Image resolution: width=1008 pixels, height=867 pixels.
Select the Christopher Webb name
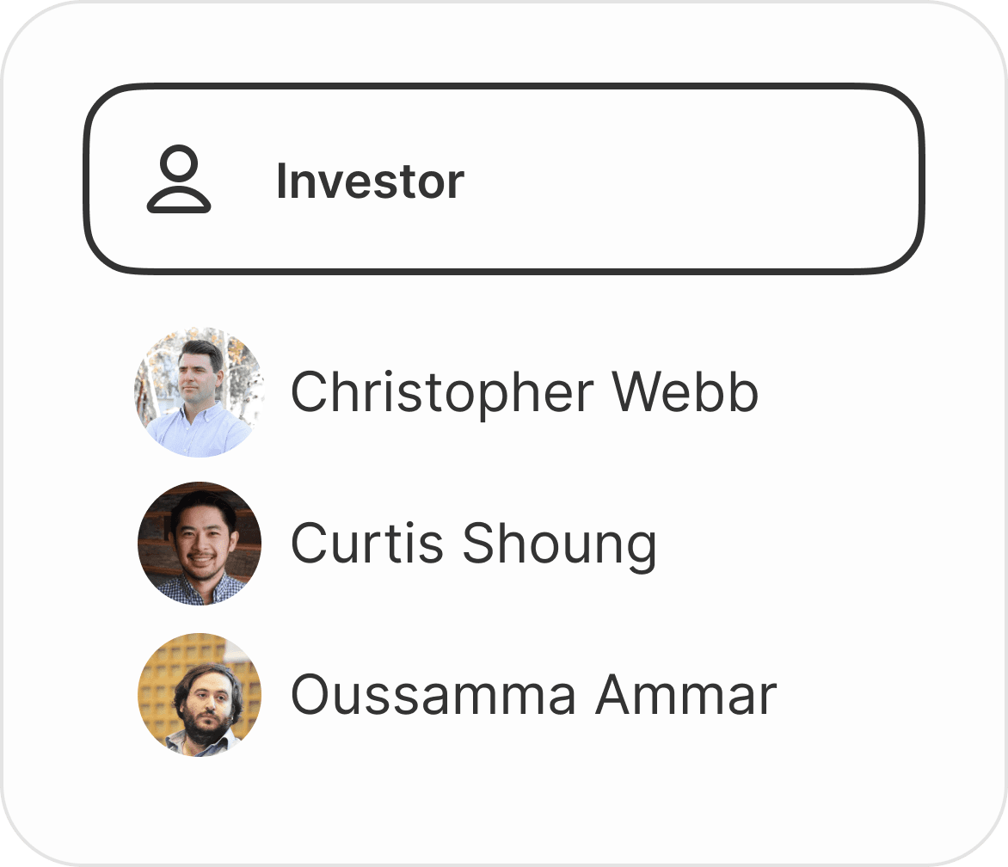pyautogui.click(x=524, y=392)
